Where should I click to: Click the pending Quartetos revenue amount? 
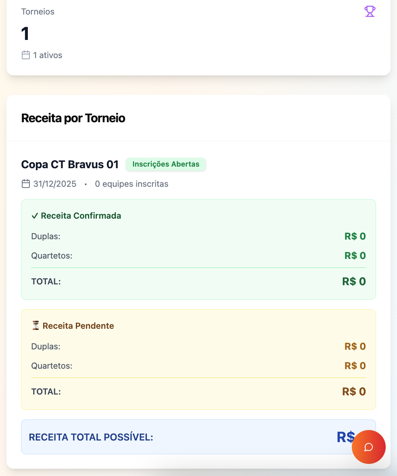355,366
